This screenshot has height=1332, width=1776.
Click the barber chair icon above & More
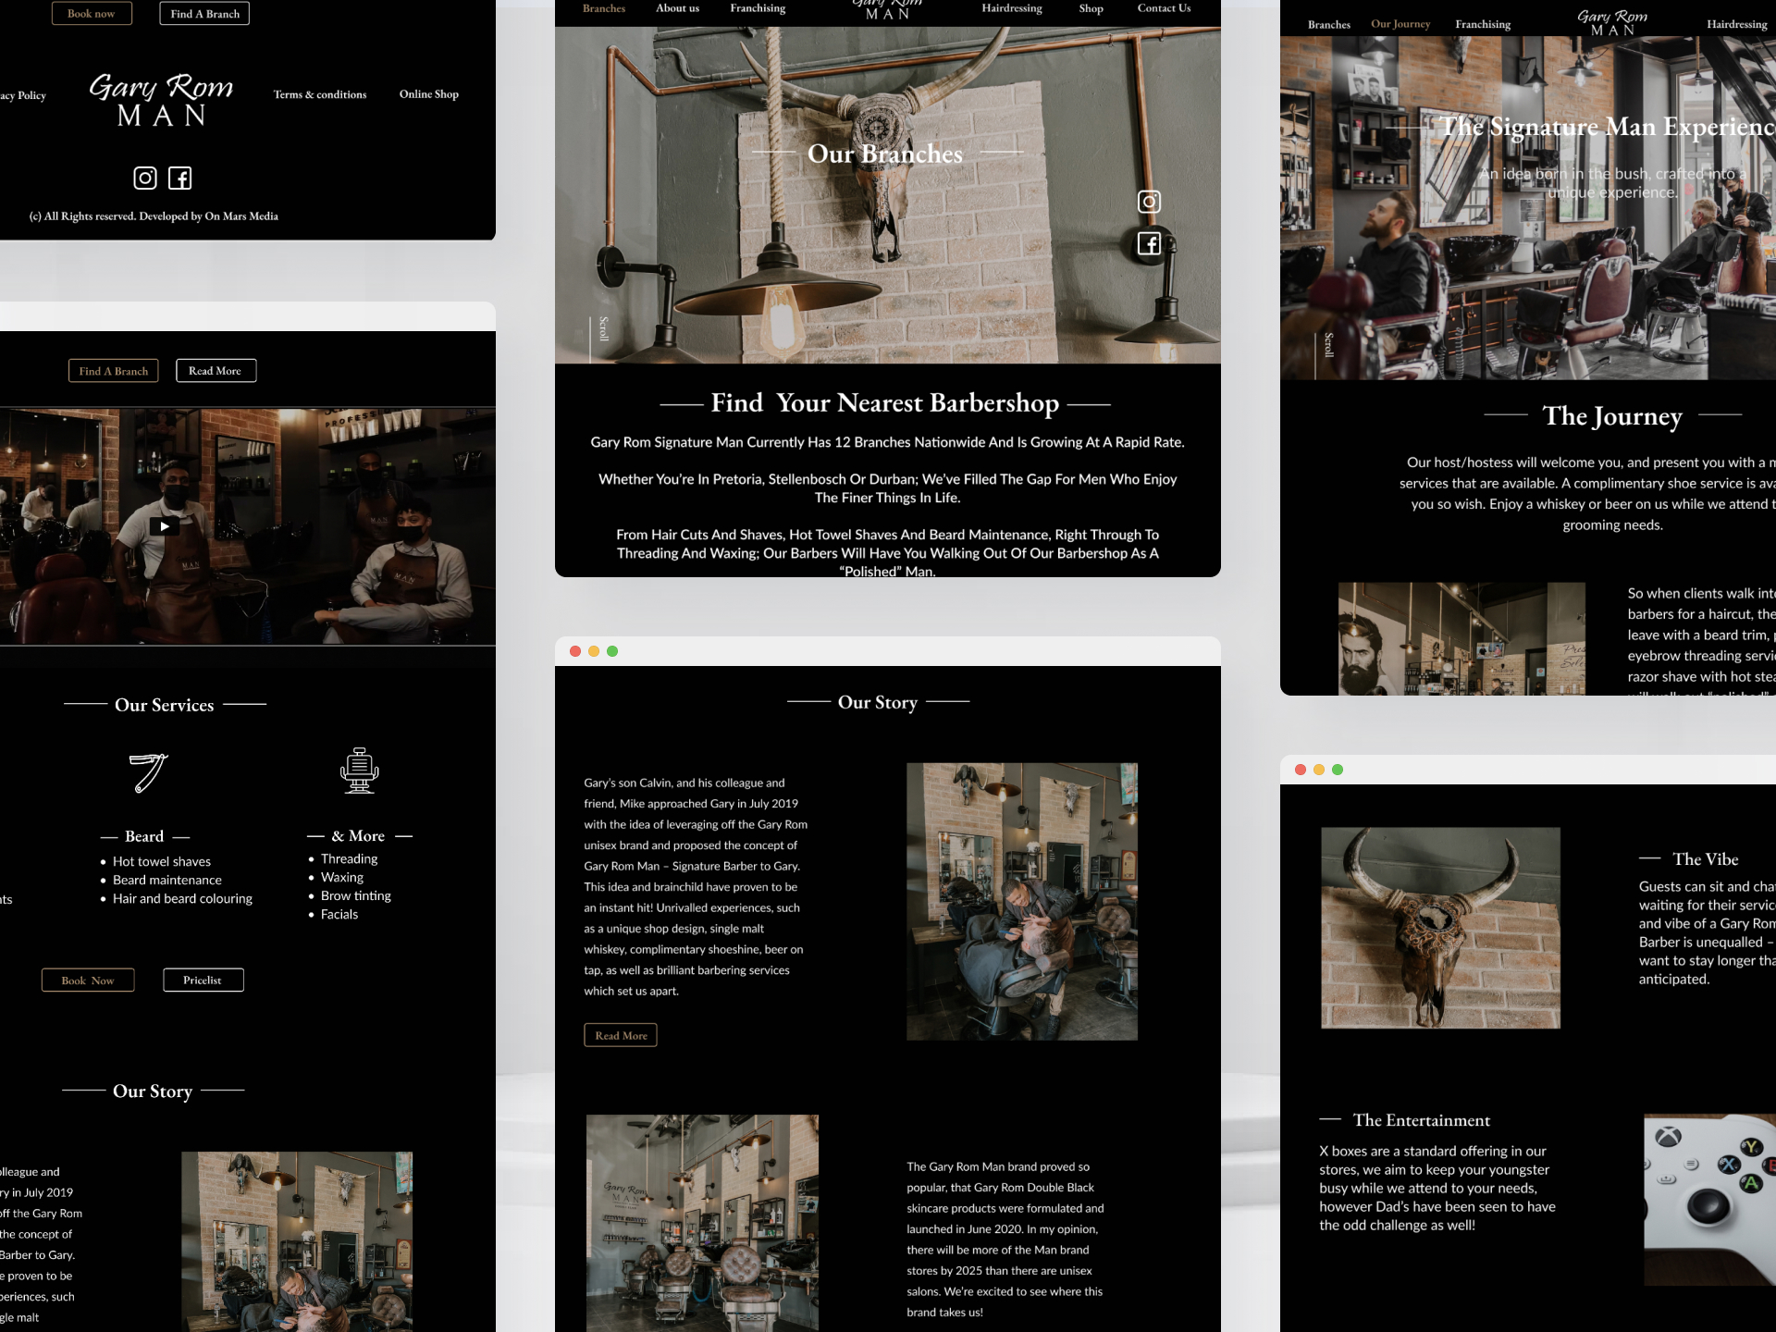360,771
